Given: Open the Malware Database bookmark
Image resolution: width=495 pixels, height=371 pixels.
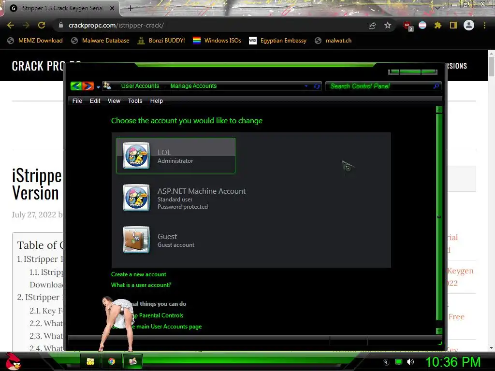Looking at the screenshot, I should [101, 41].
